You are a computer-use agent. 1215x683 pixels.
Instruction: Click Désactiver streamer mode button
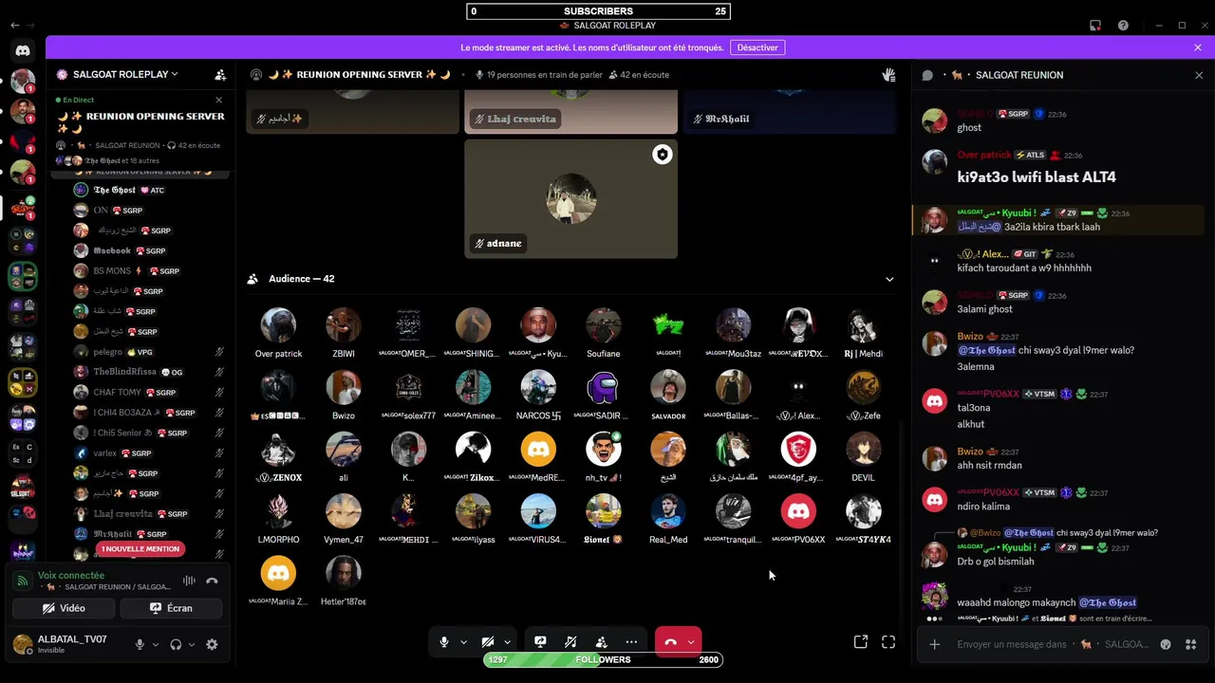click(x=757, y=47)
